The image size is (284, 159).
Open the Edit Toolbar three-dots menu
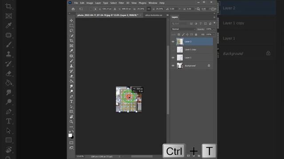(71, 127)
